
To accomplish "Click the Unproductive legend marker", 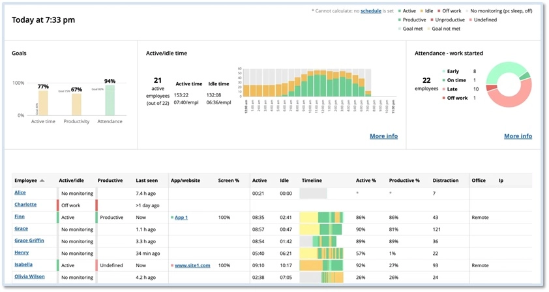I will pos(431,20).
